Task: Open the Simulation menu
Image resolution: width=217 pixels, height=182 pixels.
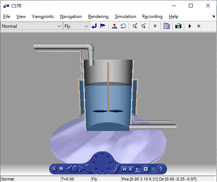Action: coord(125,17)
